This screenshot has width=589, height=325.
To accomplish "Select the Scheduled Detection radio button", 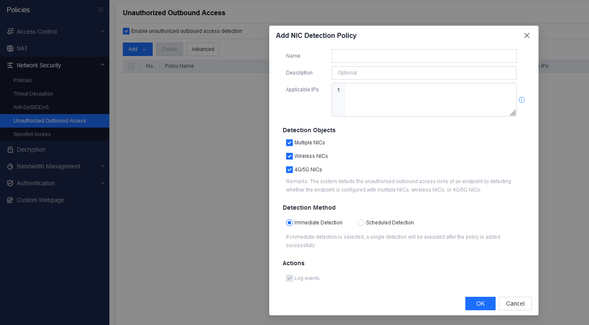I will tap(361, 223).
